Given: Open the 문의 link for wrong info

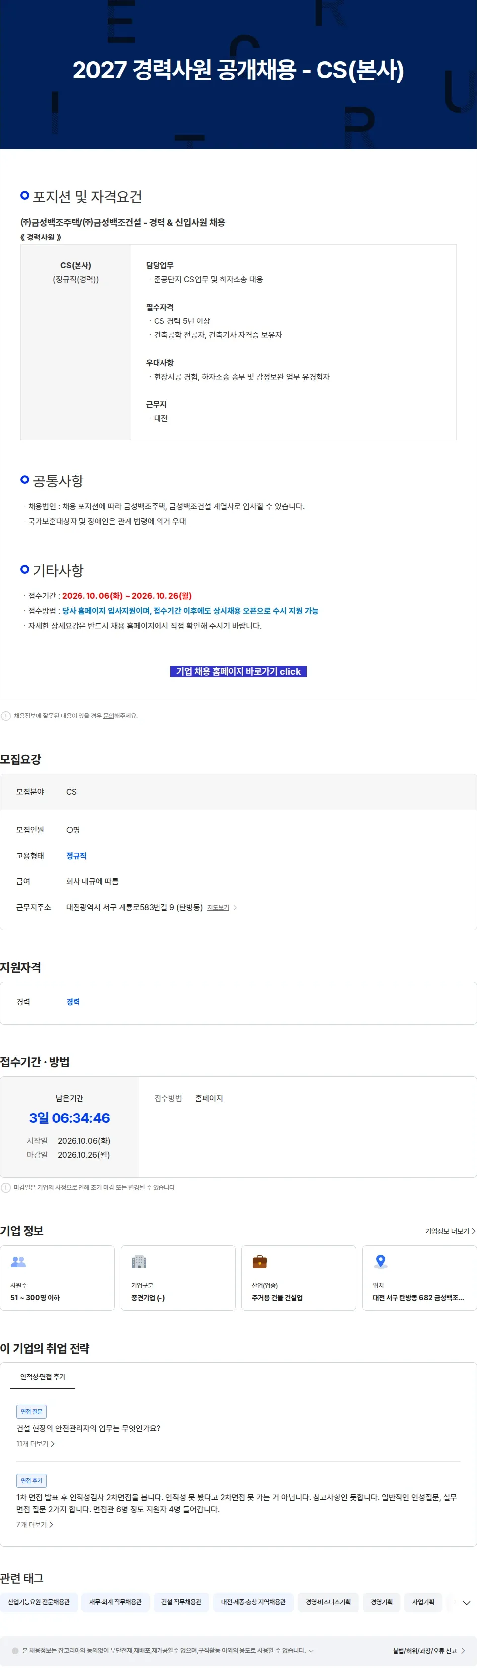Looking at the screenshot, I should tap(109, 716).
